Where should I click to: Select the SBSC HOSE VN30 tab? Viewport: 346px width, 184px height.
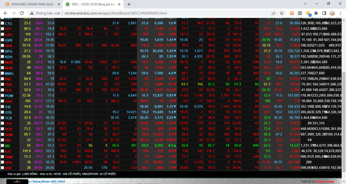point(93,4)
